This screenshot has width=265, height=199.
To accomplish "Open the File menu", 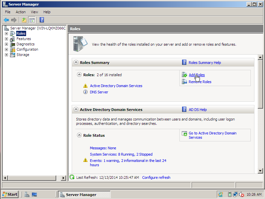I will point(8,12).
